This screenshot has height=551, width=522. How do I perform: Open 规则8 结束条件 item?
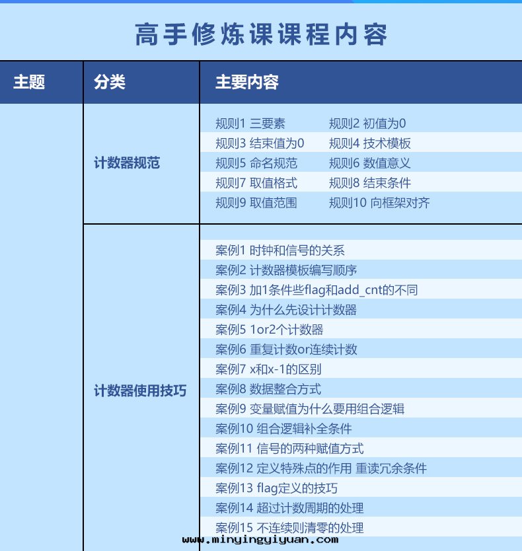[x=369, y=183]
